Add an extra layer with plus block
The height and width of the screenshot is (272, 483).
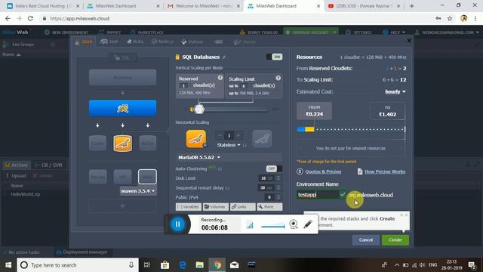click(122, 206)
